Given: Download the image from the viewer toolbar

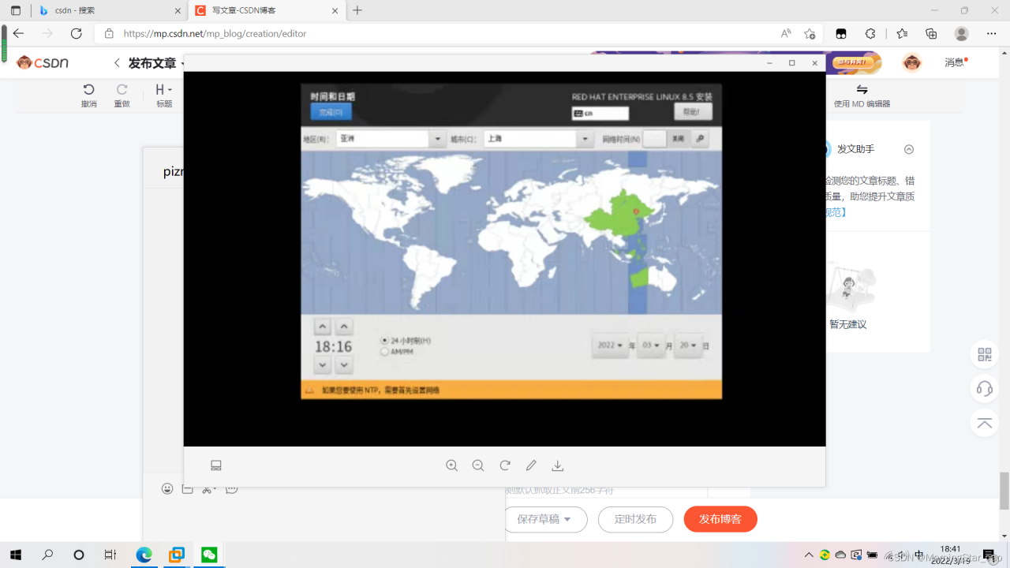Looking at the screenshot, I should pos(558,465).
